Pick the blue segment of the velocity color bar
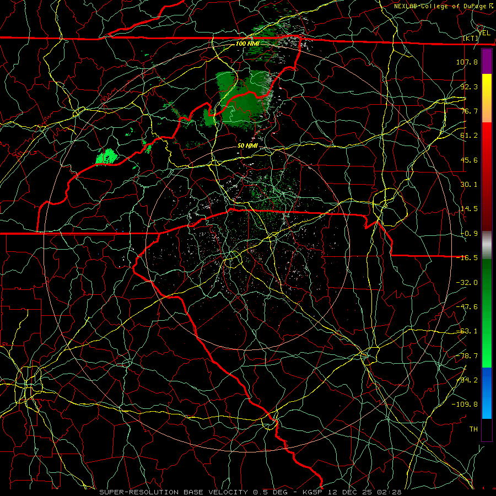Image resolution: width=496 pixels, height=496 pixels. coord(487,393)
